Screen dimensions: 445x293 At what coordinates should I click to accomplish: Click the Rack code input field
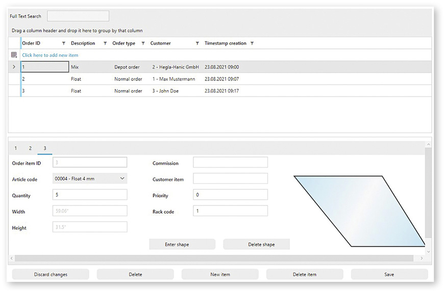230,211
